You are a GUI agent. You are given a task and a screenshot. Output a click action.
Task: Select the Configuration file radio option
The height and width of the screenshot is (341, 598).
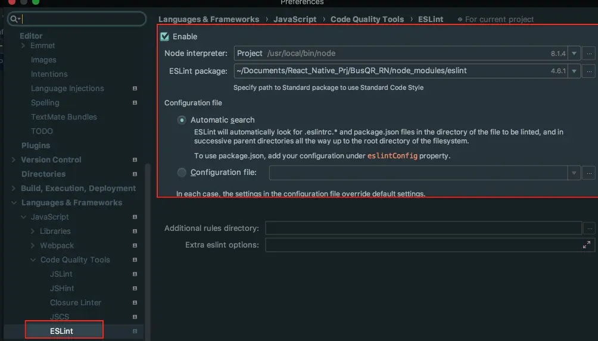pyautogui.click(x=182, y=173)
